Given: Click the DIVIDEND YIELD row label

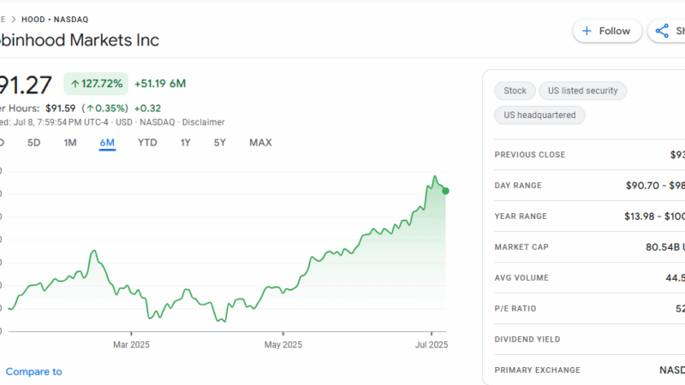Looking at the screenshot, I should 527,339.
